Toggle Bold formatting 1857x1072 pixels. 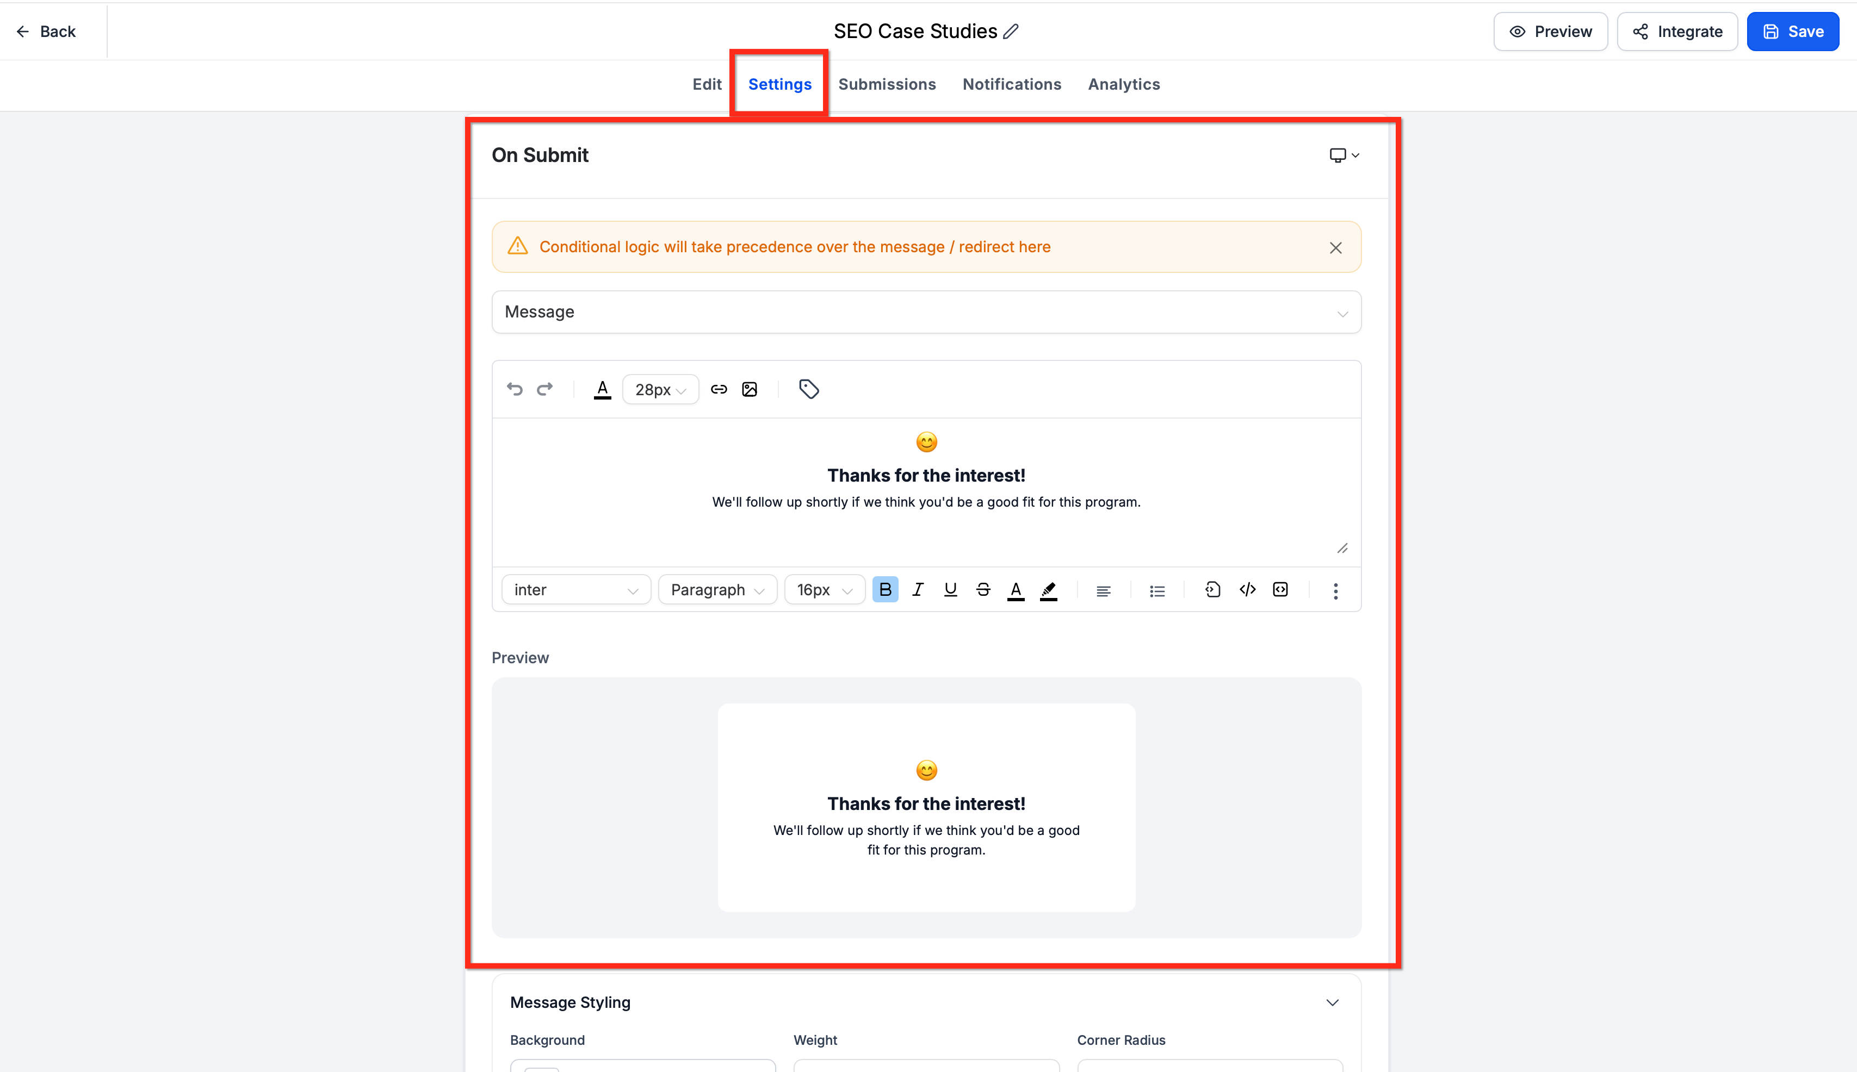(886, 590)
